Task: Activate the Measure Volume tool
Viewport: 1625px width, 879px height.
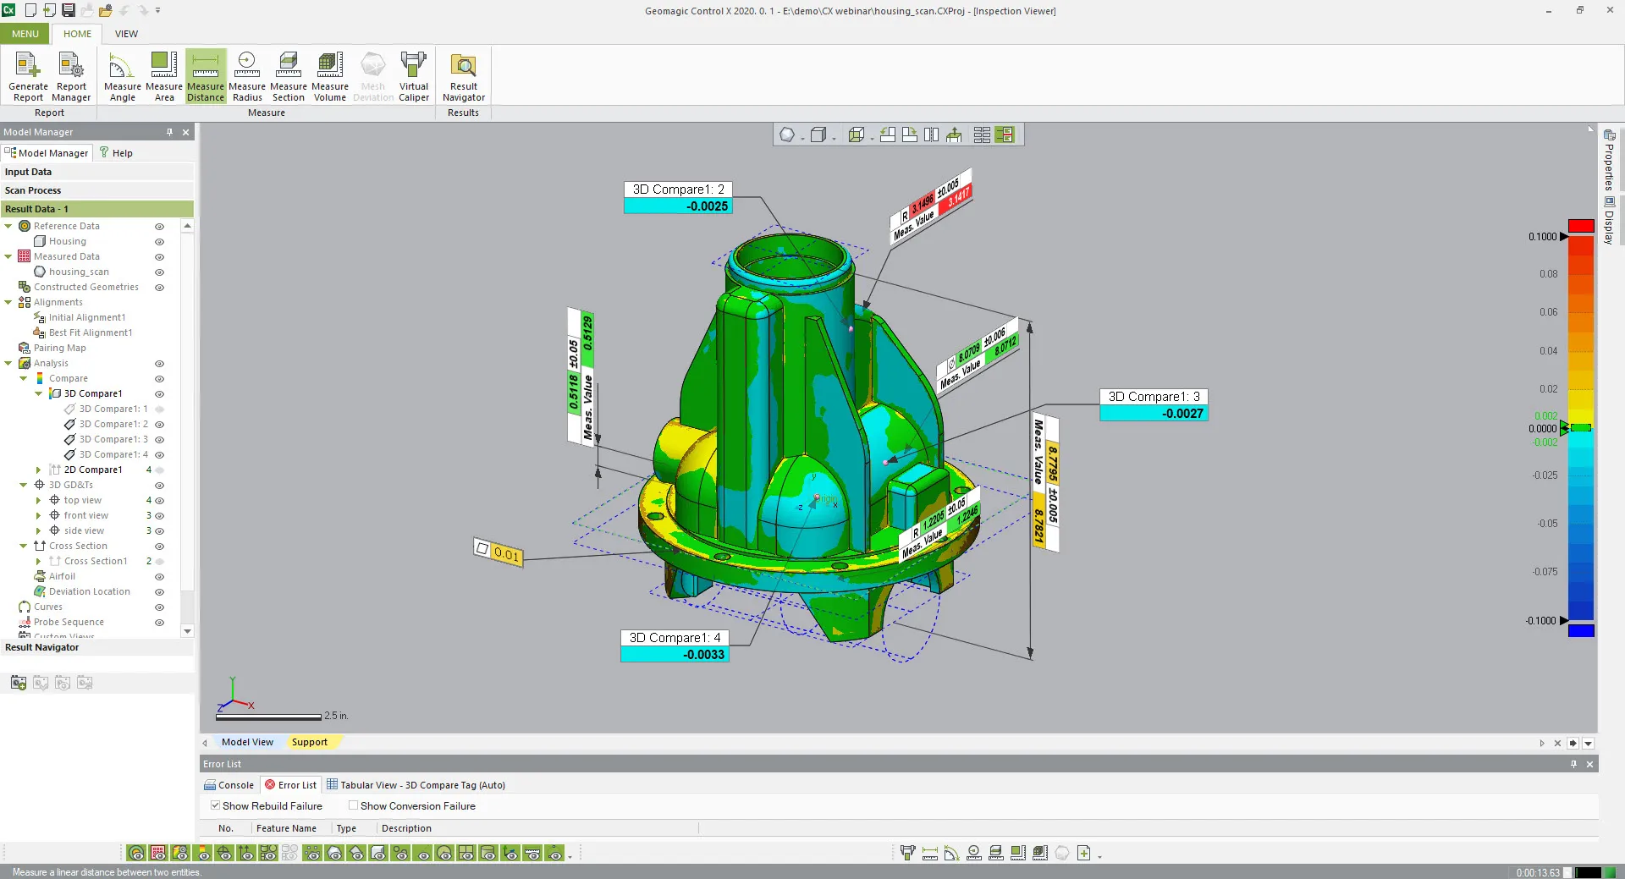Action: [329, 74]
